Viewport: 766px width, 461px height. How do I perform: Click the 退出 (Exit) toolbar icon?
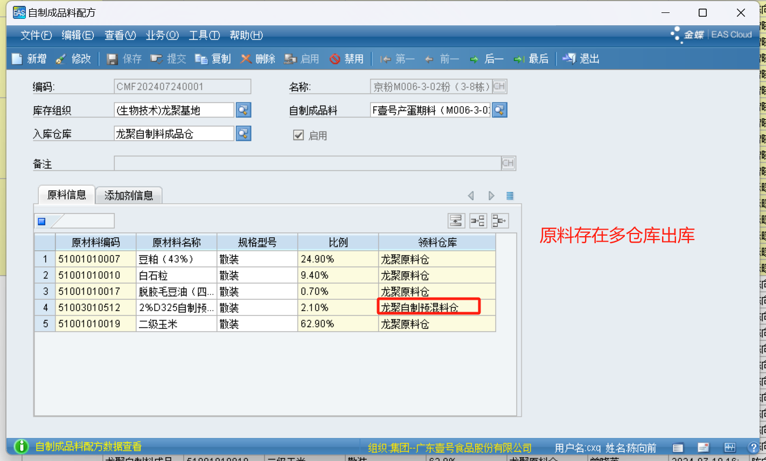(569, 59)
